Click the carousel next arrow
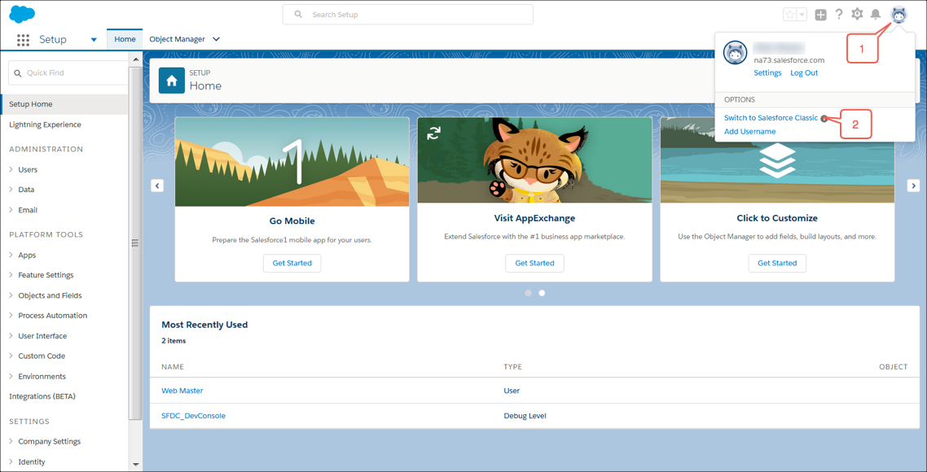The height and width of the screenshot is (472, 927). pyautogui.click(x=913, y=186)
